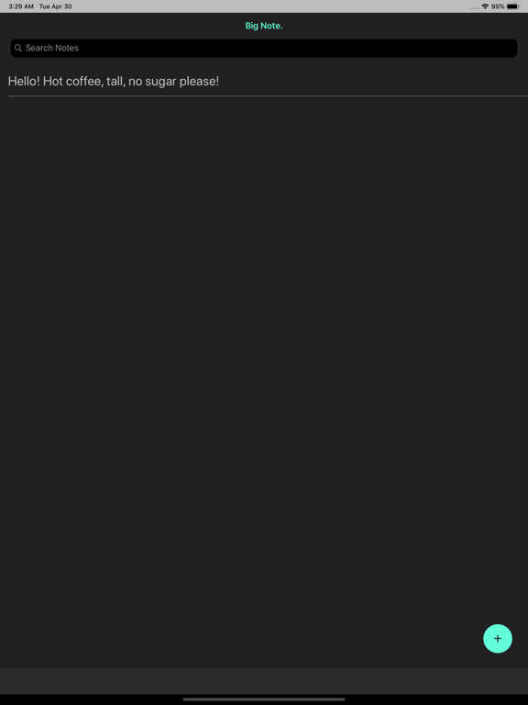Screen dimensions: 528x705
Task: Click the 'Search Notes' placeholder text
Action: 52,48
